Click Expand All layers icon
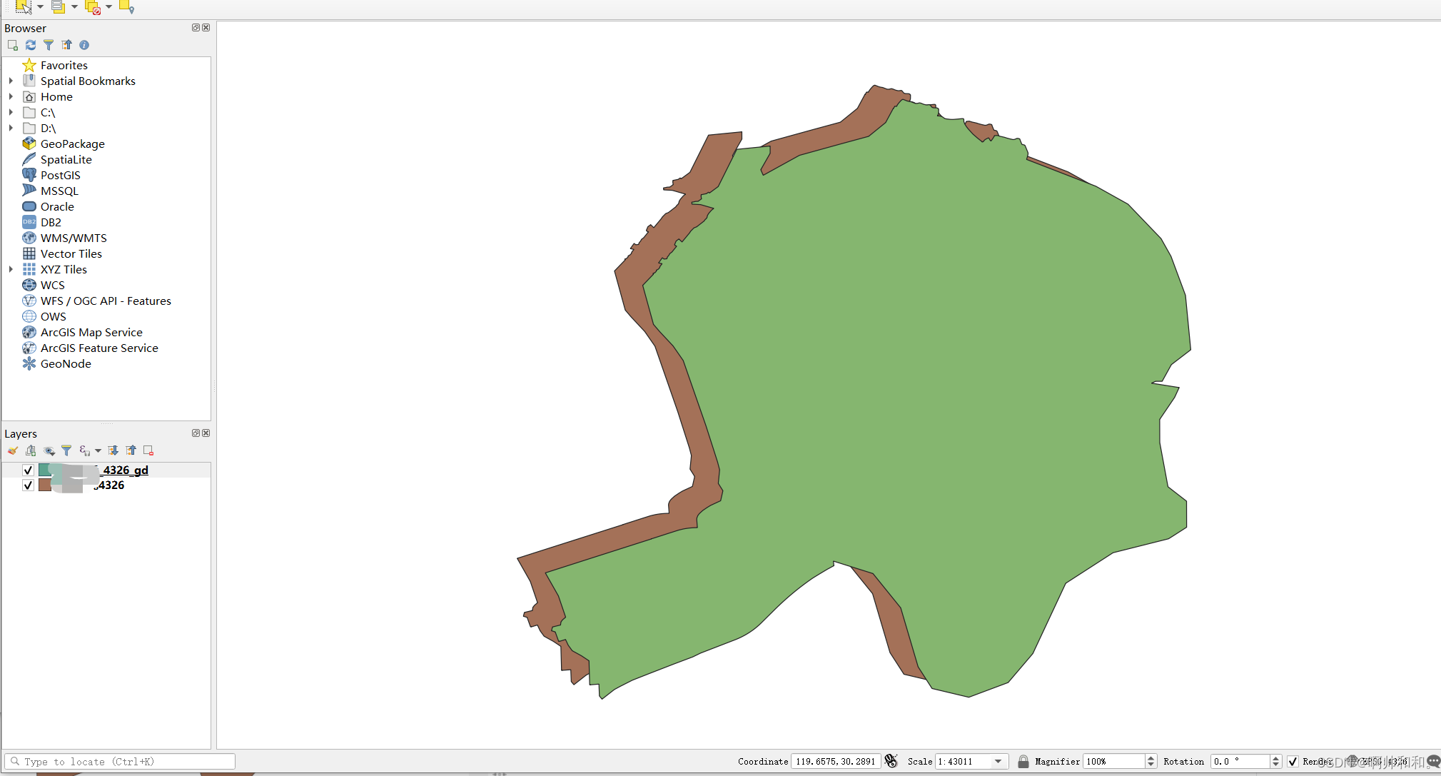This screenshot has width=1441, height=776. point(113,450)
